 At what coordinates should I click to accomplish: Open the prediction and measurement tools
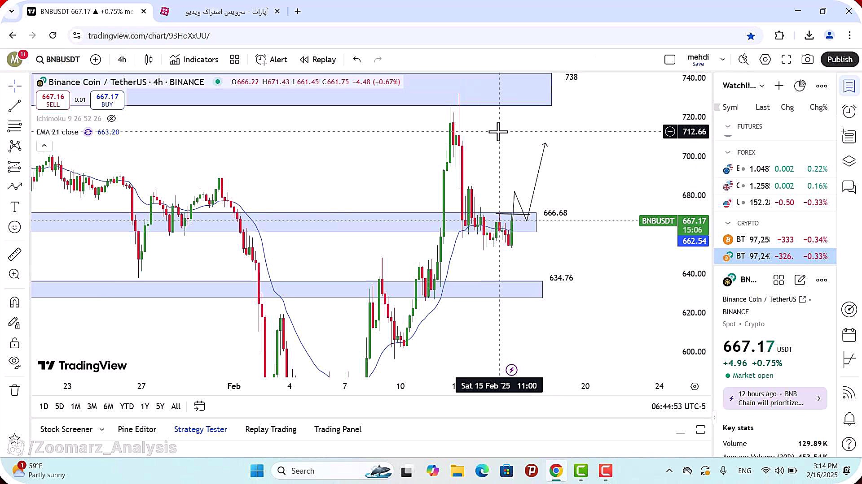tap(14, 167)
